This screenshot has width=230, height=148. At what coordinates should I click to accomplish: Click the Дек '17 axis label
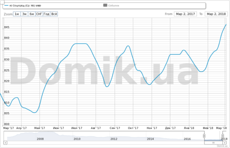tap(170, 128)
